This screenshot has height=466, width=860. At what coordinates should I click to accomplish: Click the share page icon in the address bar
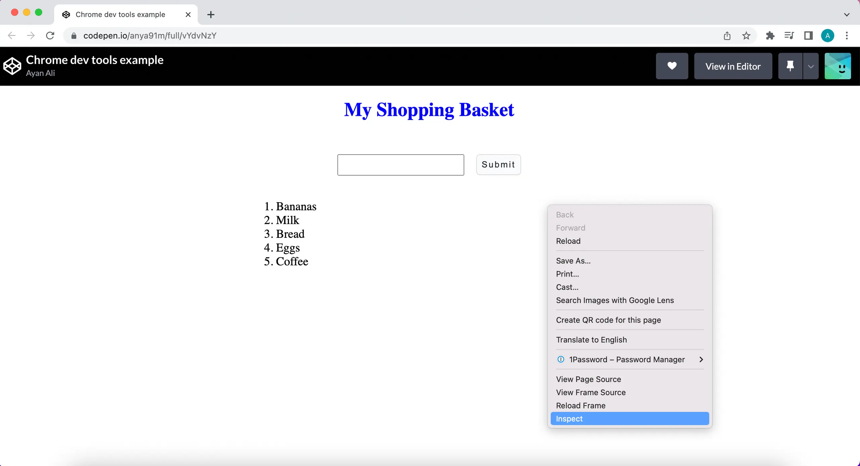coord(727,36)
